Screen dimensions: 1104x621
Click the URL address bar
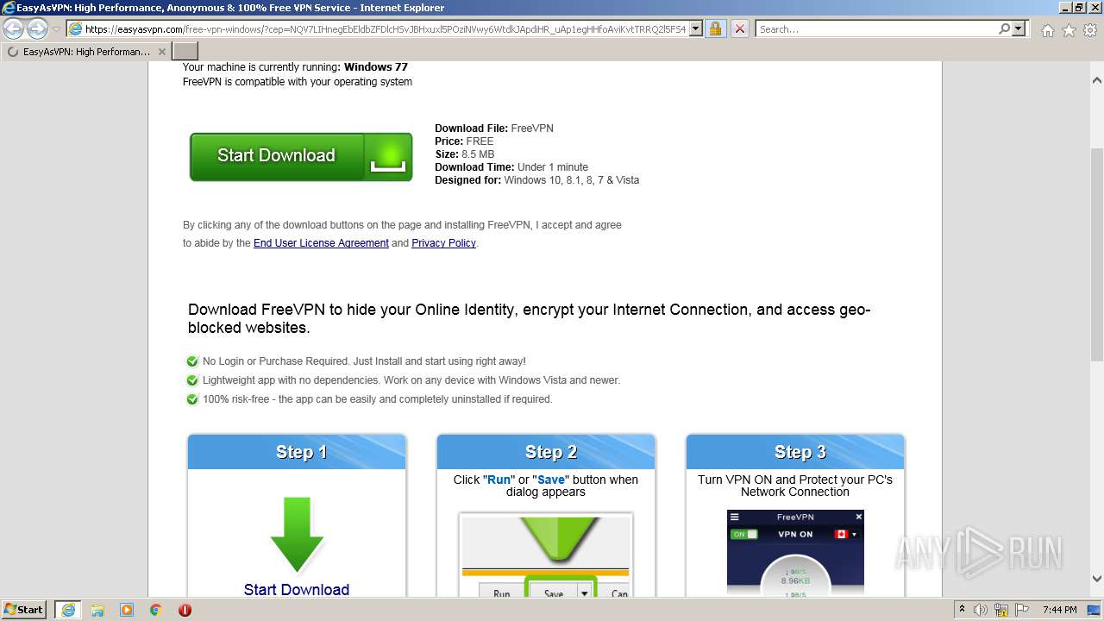pos(386,28)
